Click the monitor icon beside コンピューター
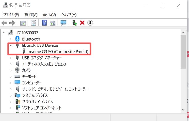This screenshot has width=189, height=121. coord(18,83)
